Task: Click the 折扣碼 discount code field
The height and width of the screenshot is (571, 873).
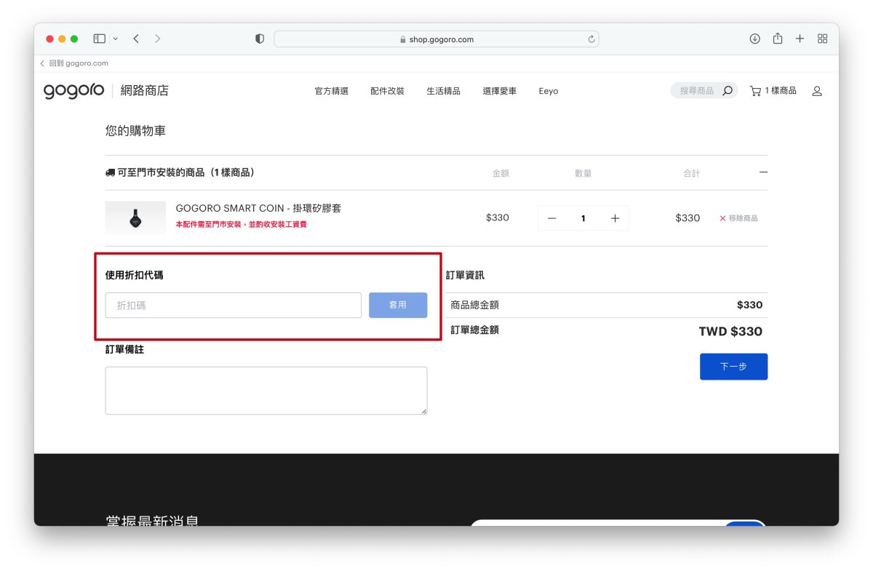Action: [x=234, y=306]
